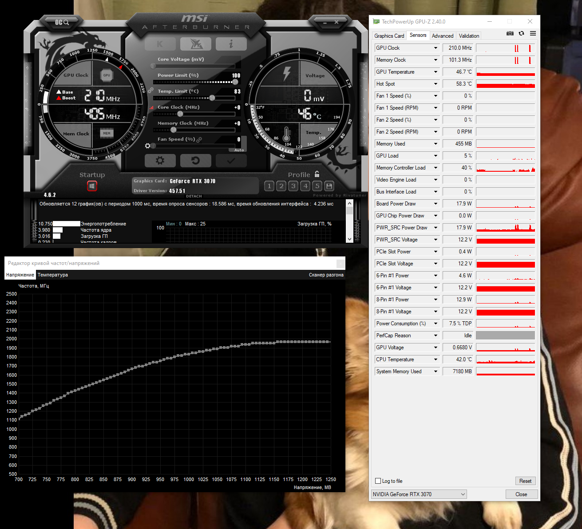The image size is (582, 529).
Task: Open the GPU-Z hamburger menu
Action: [x=533, y=33]
